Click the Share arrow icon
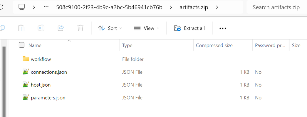This screenshot has height=117, width=307. [61, 28]
